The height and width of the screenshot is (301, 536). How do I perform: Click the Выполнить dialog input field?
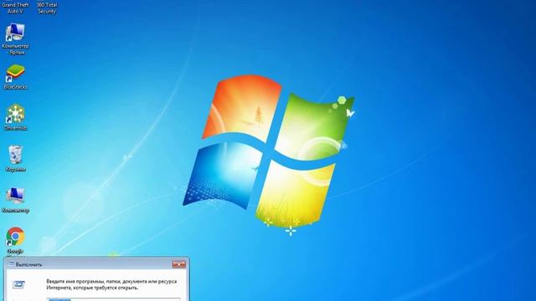pyautogui.click(x=114, y=299)
